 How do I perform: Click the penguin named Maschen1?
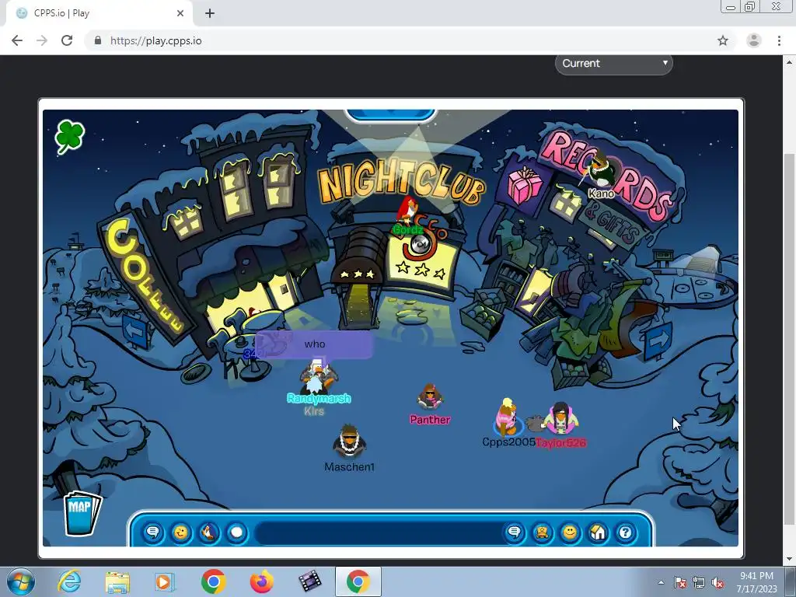[x=349, y=442]
